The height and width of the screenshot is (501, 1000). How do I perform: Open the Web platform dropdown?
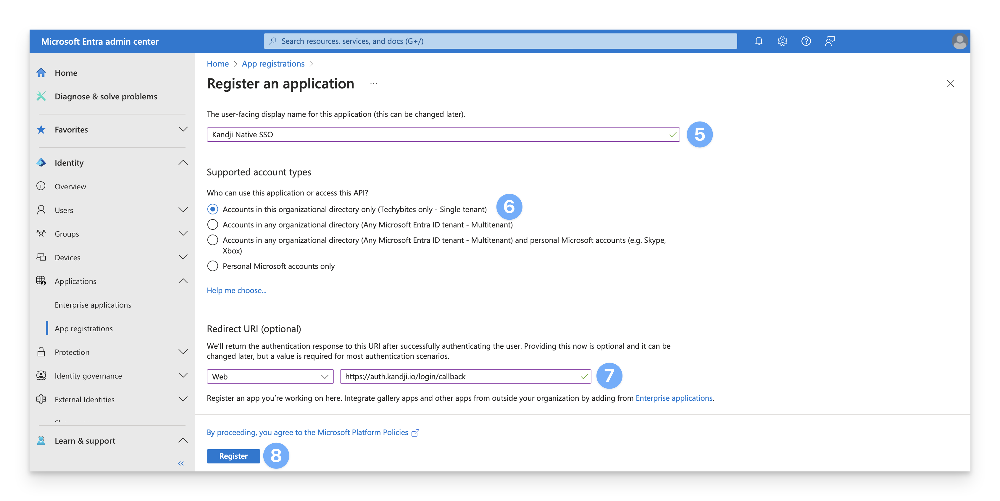270,376
